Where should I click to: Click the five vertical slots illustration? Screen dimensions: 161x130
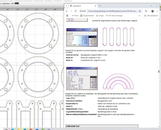tap(118, 37)
